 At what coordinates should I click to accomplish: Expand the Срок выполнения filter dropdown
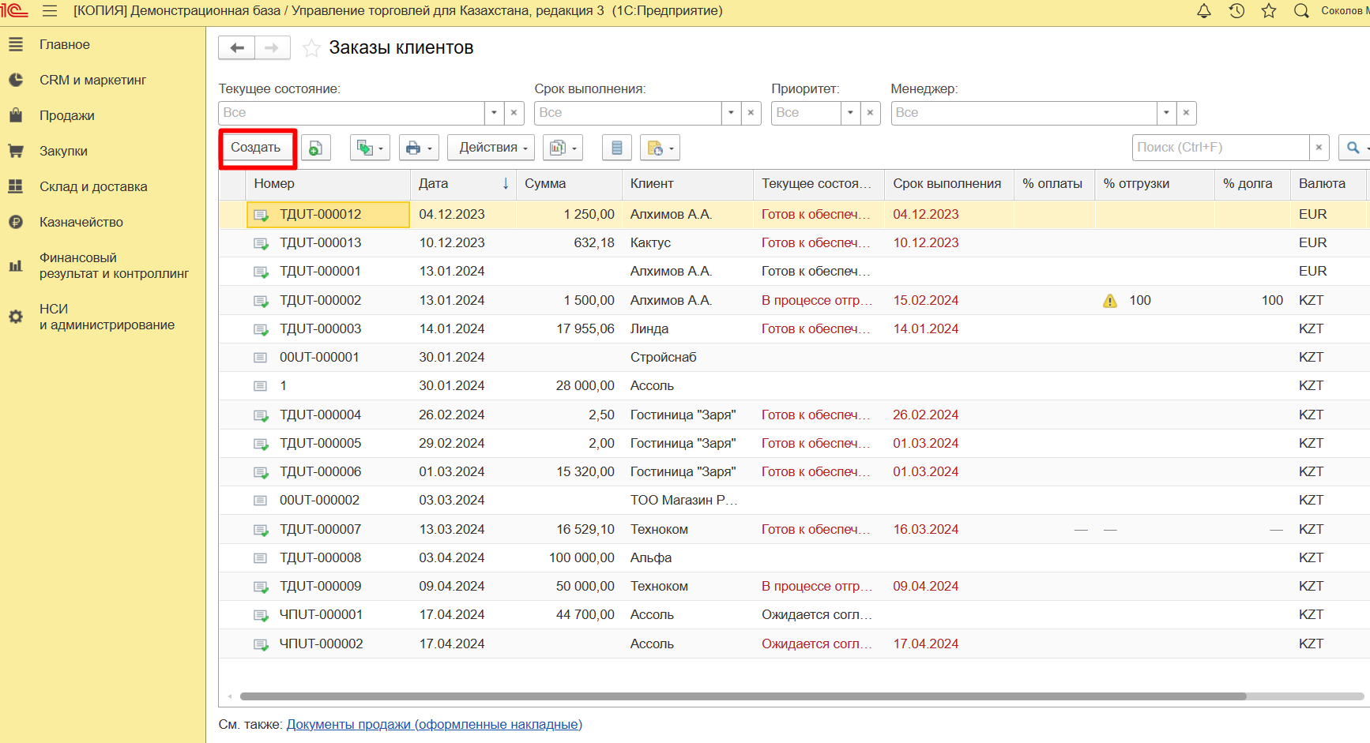point(731,113)
